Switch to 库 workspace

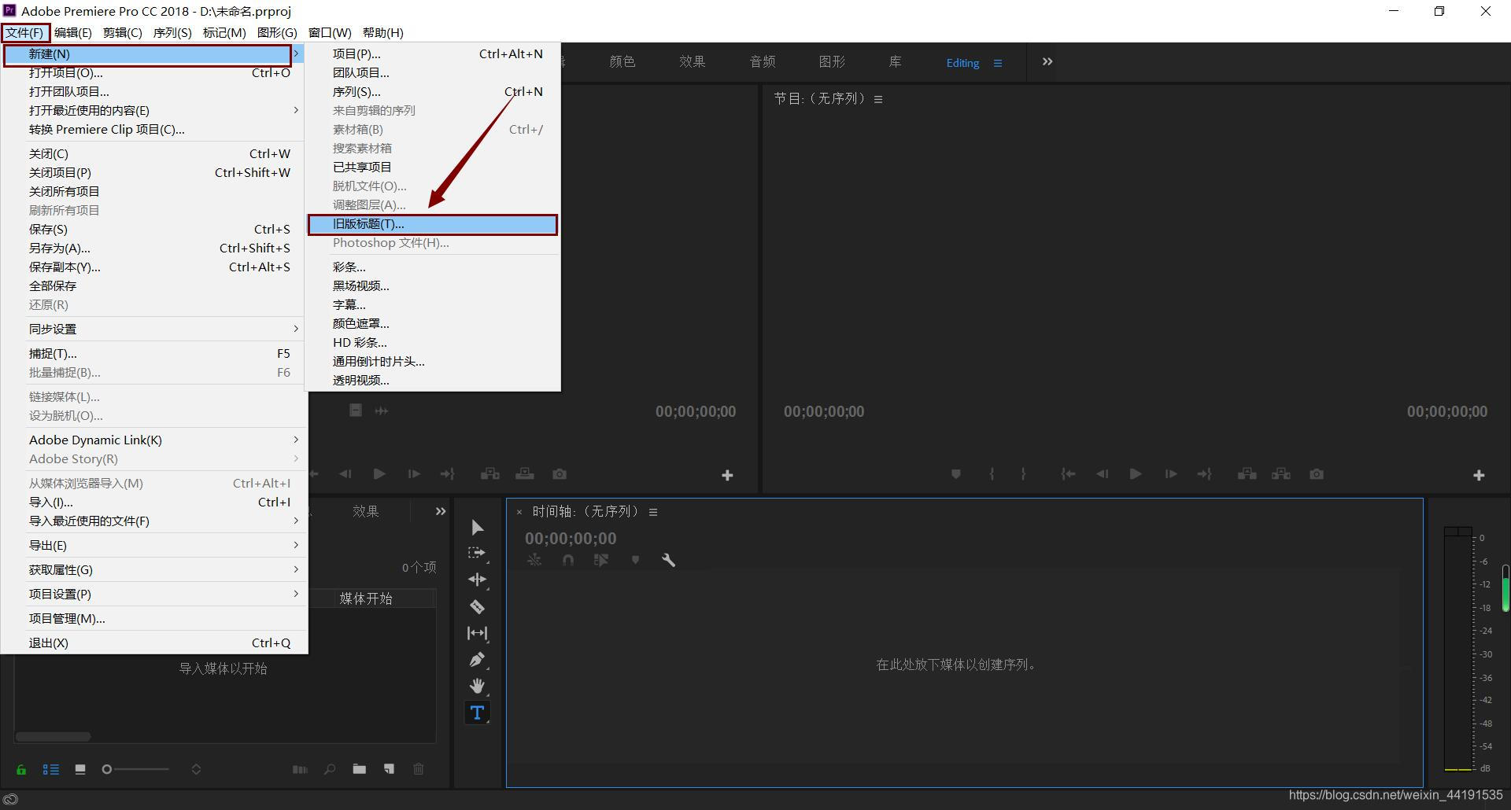[x=895, y=61]
